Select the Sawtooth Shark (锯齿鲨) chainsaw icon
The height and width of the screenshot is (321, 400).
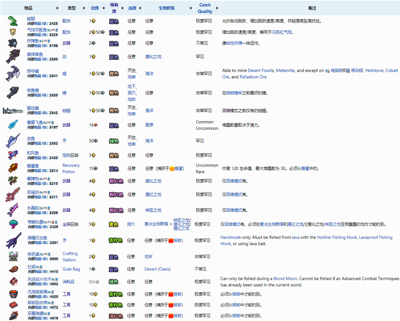click(x=13, y=111)
